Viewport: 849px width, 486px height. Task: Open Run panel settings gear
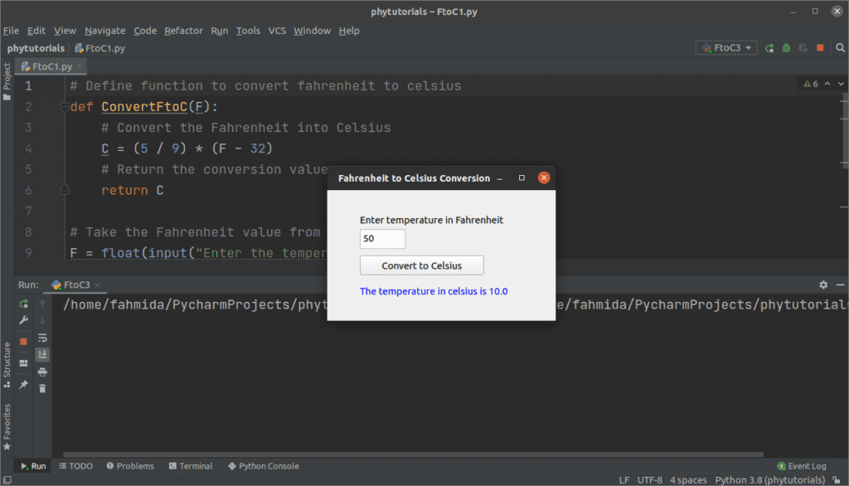coord(822,284)
